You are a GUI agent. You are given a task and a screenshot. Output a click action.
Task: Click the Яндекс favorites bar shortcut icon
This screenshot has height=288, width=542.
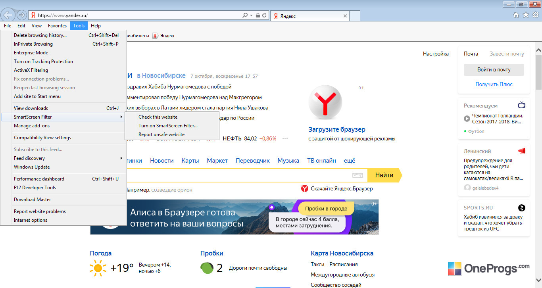[x=156, y=36]
